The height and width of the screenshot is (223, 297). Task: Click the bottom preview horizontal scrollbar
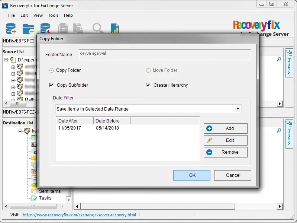(158, 206)
